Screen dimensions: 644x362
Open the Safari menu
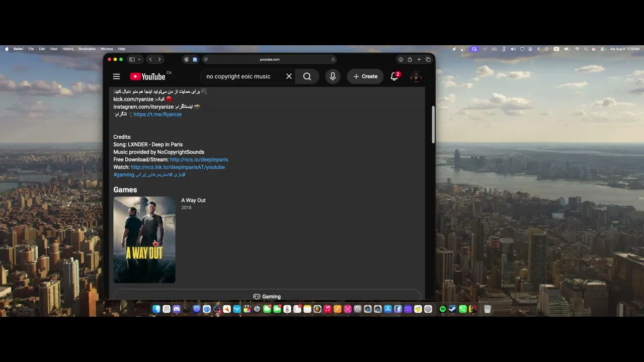[x=18, y=49]
